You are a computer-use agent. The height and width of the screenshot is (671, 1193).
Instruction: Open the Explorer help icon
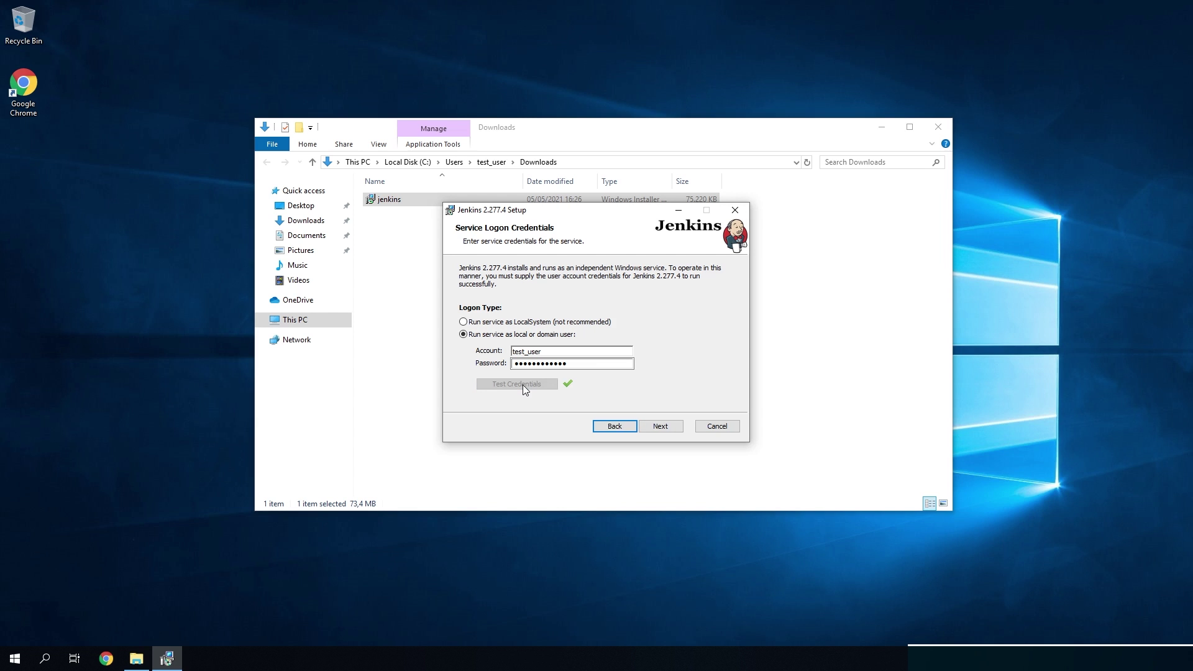945,144
